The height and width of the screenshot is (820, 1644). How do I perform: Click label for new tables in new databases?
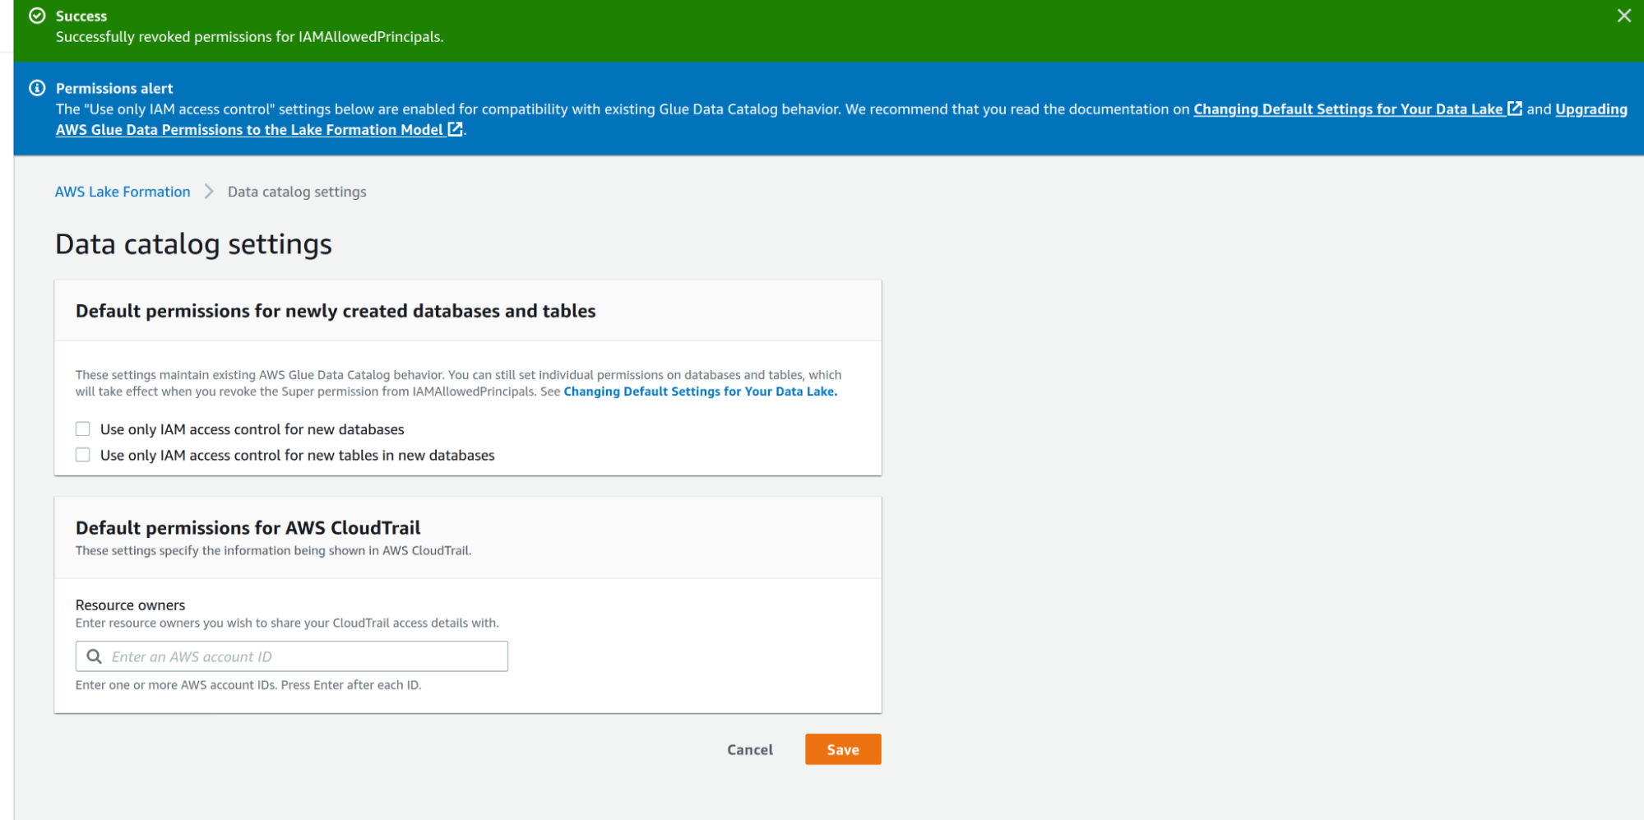pos(297,456)
